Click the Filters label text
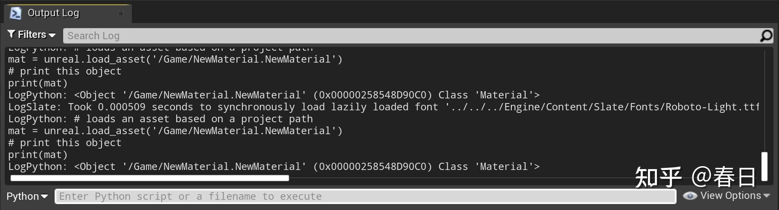This screenshot has height=210, width=779. 32,35
